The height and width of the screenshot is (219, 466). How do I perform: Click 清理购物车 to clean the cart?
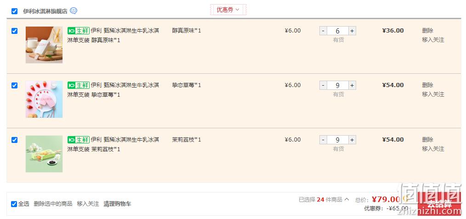coord(117,204)
